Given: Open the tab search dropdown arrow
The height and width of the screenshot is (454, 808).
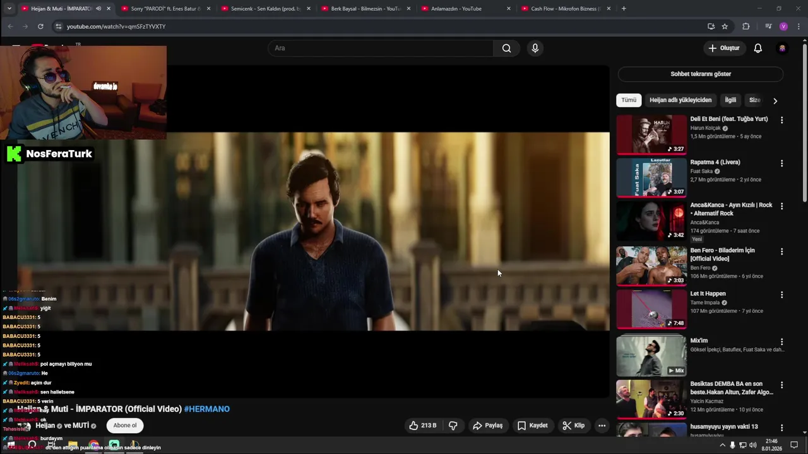Looking at the screenshot, I should pos(9,9).
